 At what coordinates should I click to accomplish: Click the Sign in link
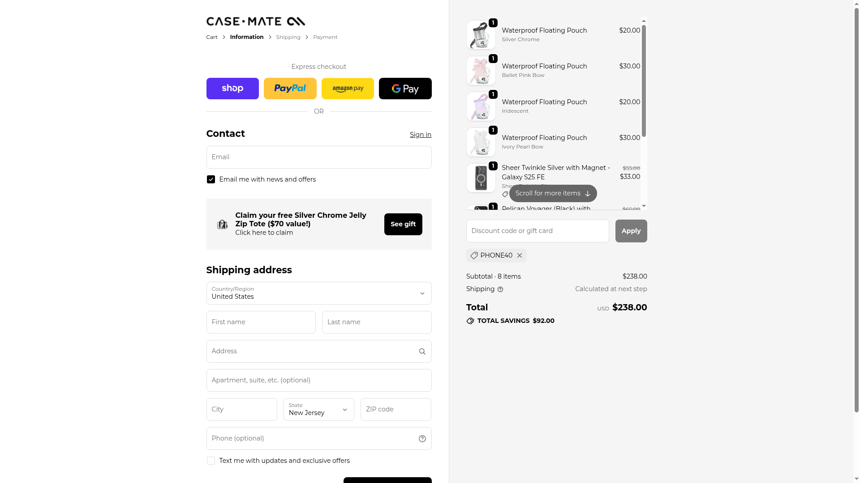tap(420, 135)
